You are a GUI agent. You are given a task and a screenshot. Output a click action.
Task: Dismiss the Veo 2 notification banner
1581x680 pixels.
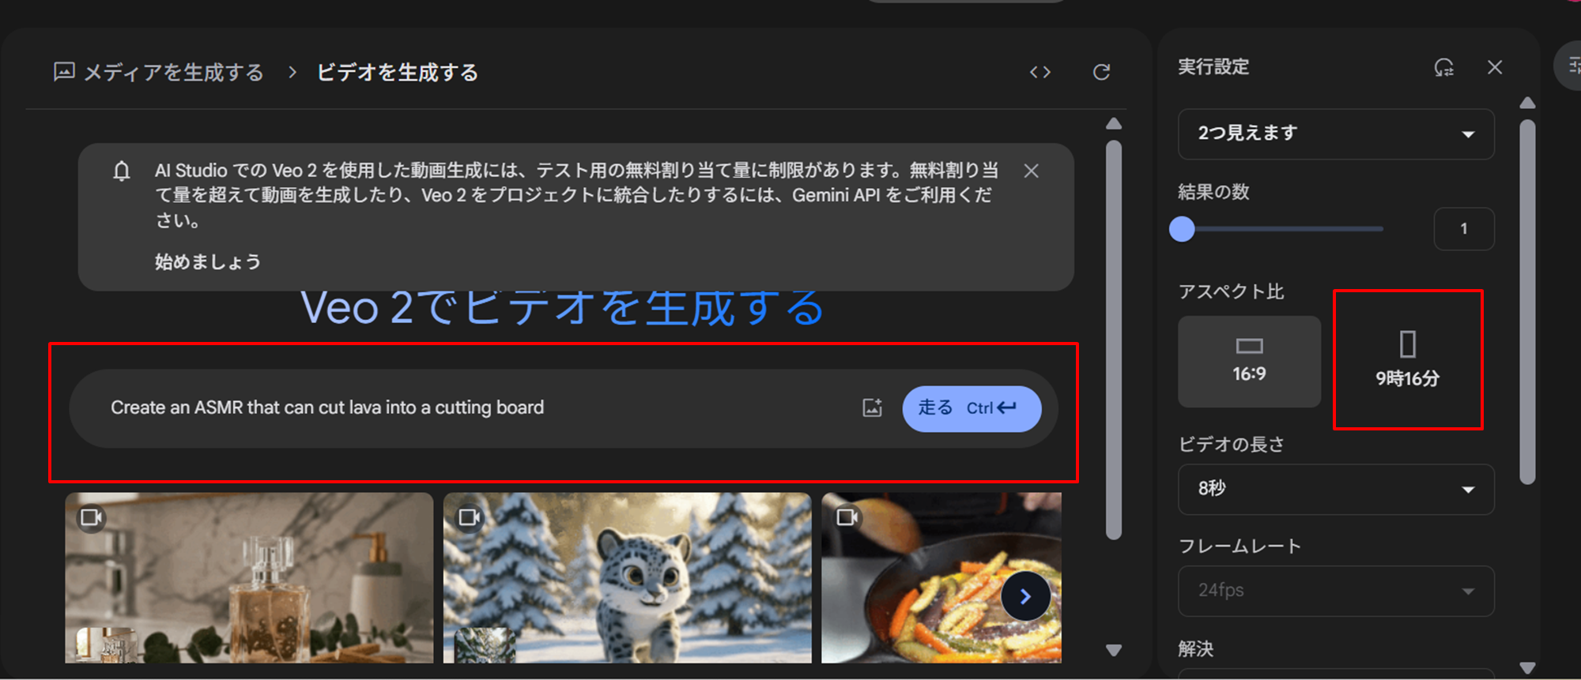(x=1031, y=171)
